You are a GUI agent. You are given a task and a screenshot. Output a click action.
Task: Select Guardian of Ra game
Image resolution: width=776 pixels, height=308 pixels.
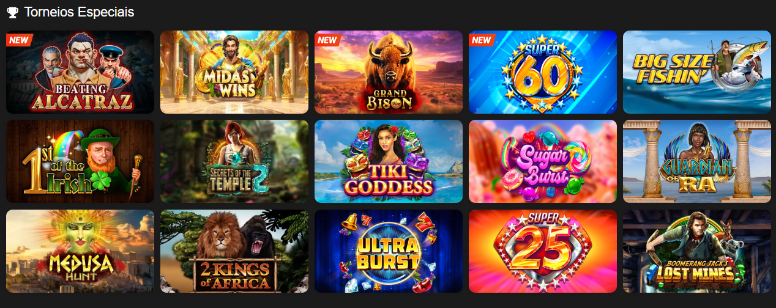coord(697,161)
